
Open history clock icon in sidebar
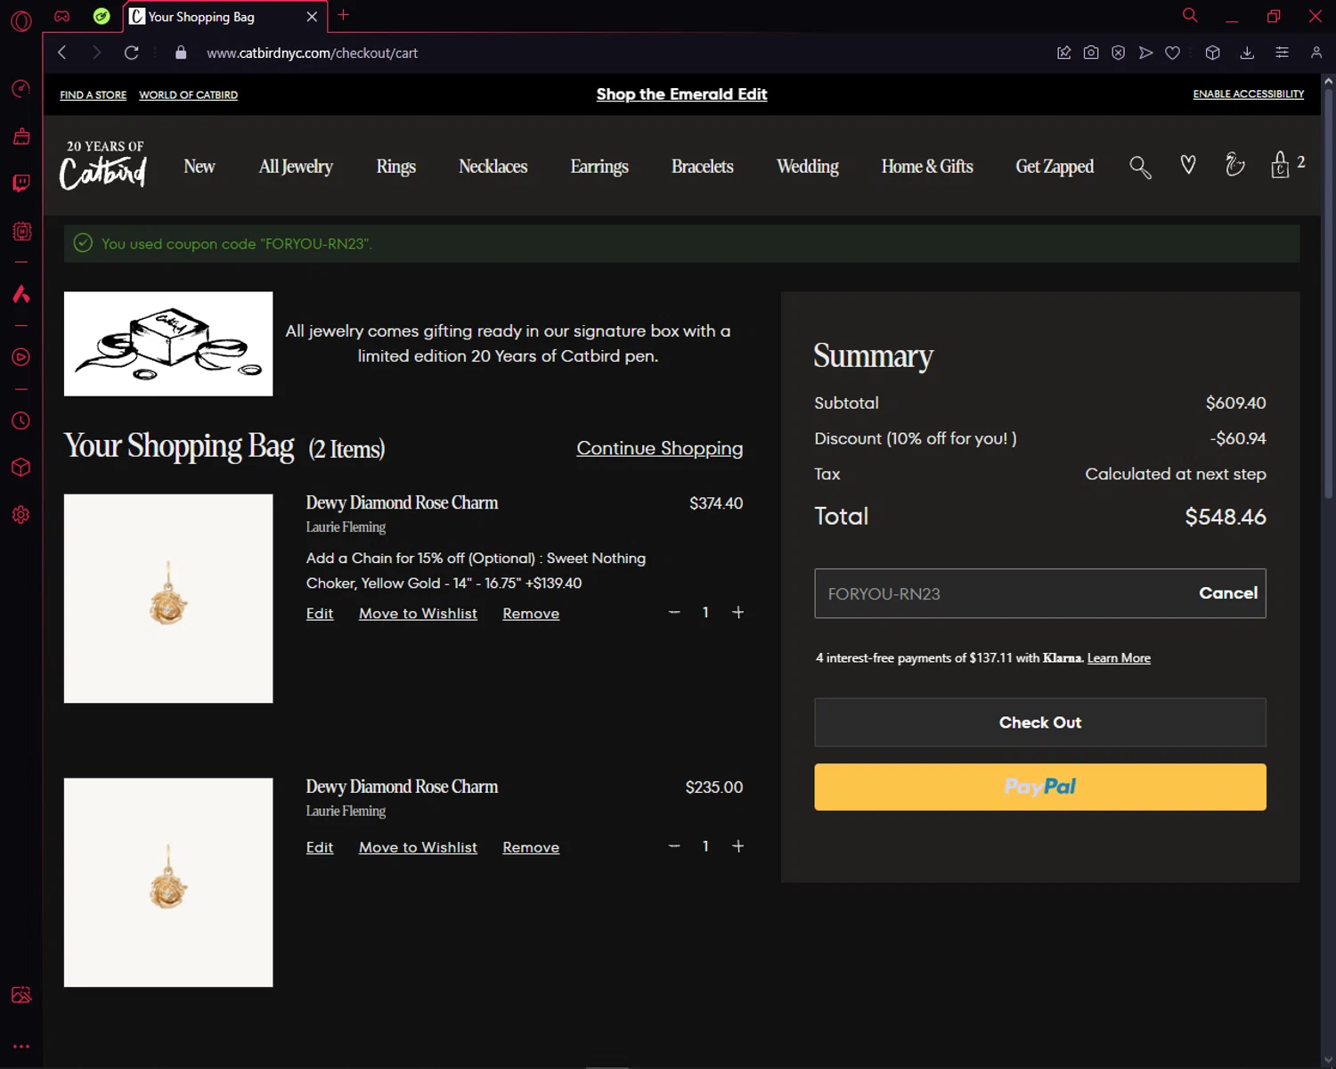click(21, 420)
